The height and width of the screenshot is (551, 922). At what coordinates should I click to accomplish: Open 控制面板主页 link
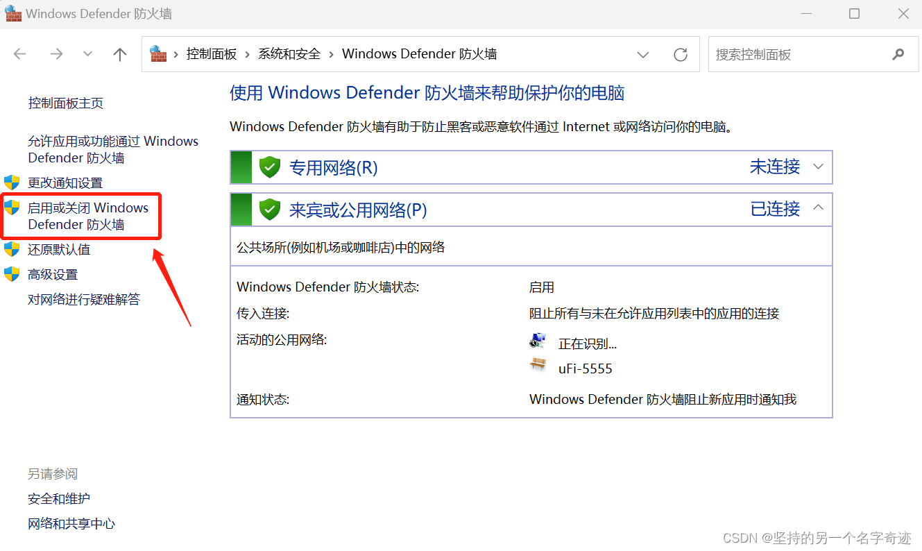pyautogui.click(x=66, y=103)
